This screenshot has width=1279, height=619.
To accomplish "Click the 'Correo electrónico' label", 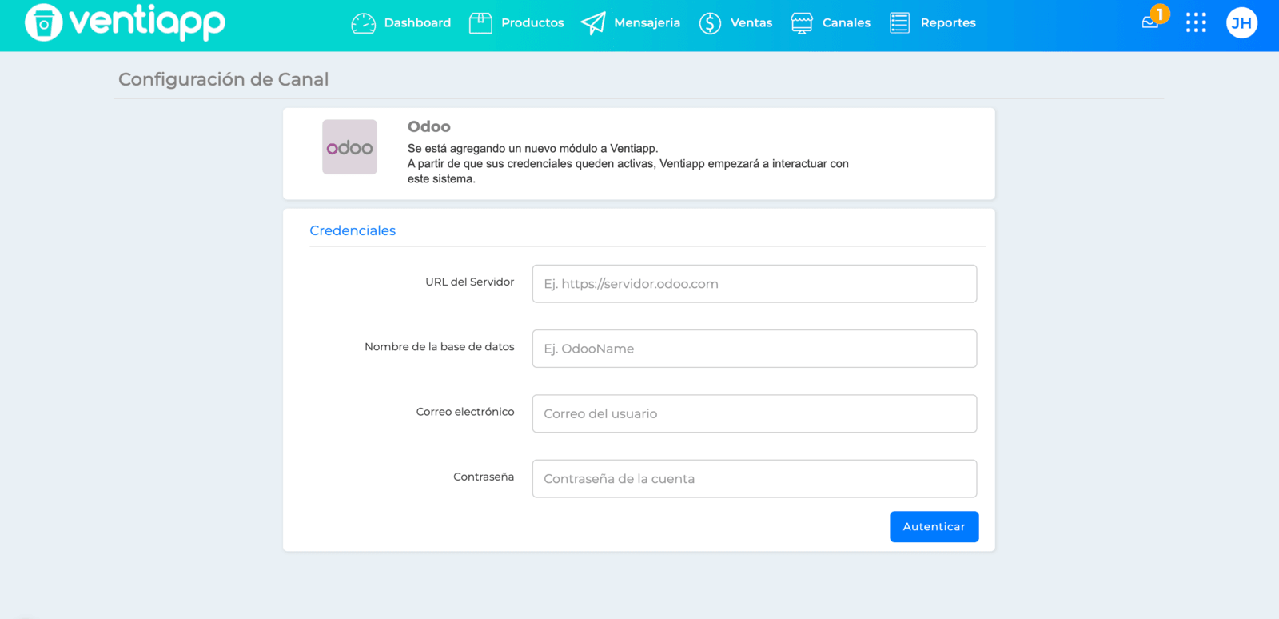I will point(465,412).
